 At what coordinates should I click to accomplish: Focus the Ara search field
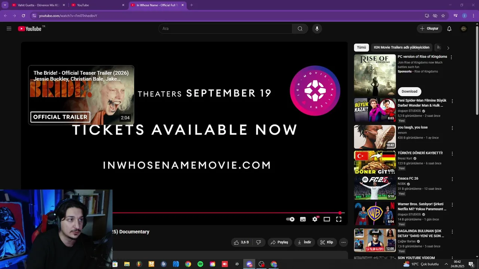(225, 29)
